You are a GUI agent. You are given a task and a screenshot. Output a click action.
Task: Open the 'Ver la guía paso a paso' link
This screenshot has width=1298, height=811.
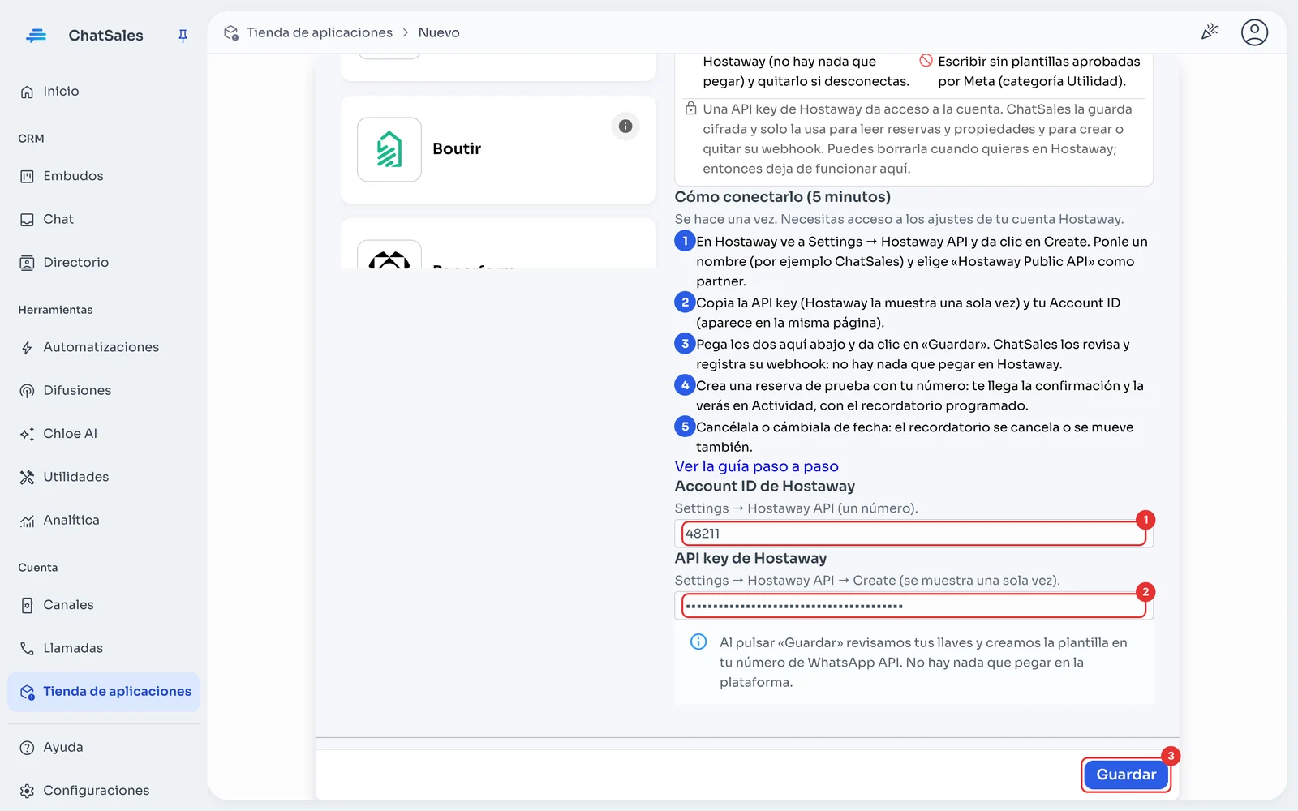(x=757, y=466)
